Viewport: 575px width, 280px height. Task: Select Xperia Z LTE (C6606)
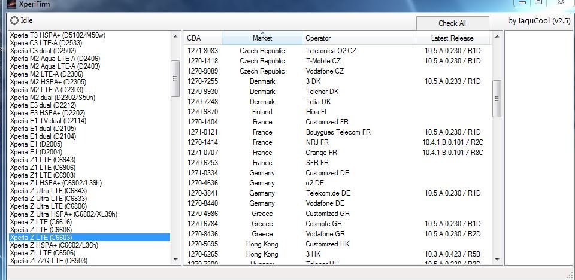click(x=89, y=230)
